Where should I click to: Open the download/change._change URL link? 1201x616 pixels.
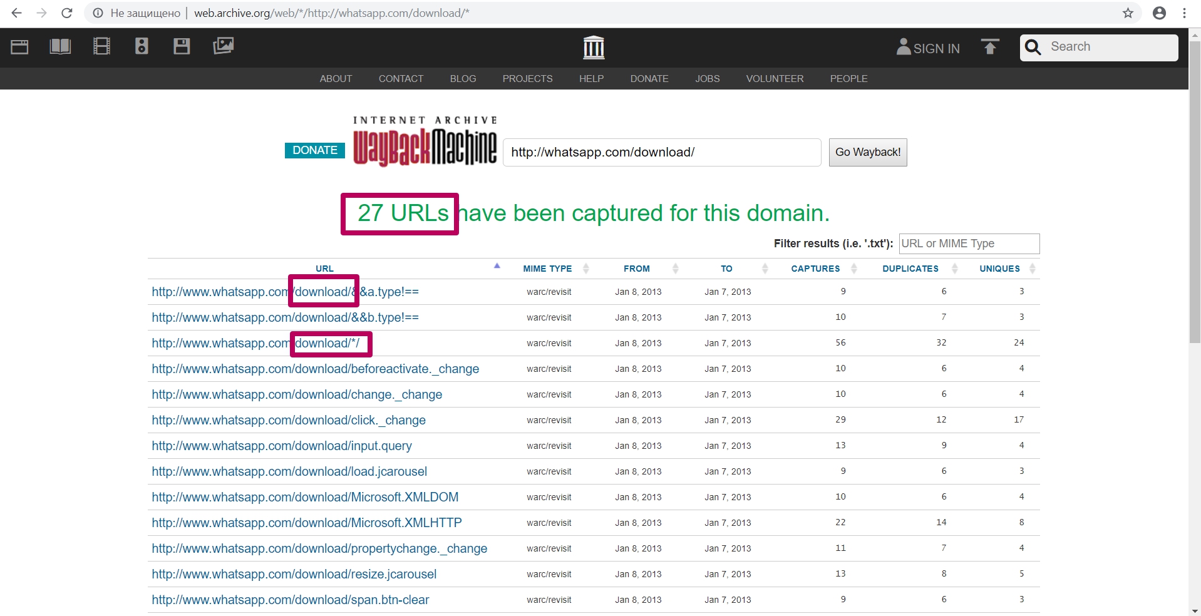pos(297,394)
